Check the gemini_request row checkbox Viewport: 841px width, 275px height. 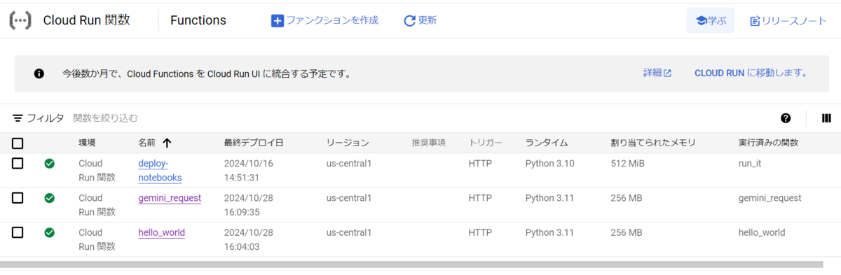click(x=18, y=197)
